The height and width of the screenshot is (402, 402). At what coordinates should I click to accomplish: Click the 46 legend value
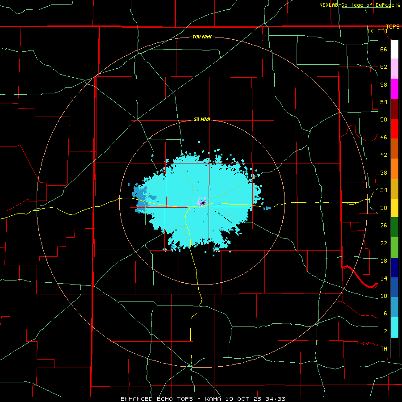click(x=384, y=138)
